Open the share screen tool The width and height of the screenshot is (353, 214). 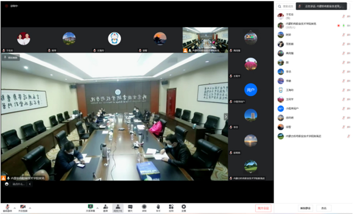pos(91,207)
